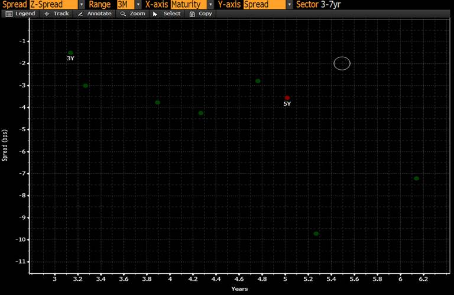Click the 6.2 x-axis tick label

pos(423,279)
